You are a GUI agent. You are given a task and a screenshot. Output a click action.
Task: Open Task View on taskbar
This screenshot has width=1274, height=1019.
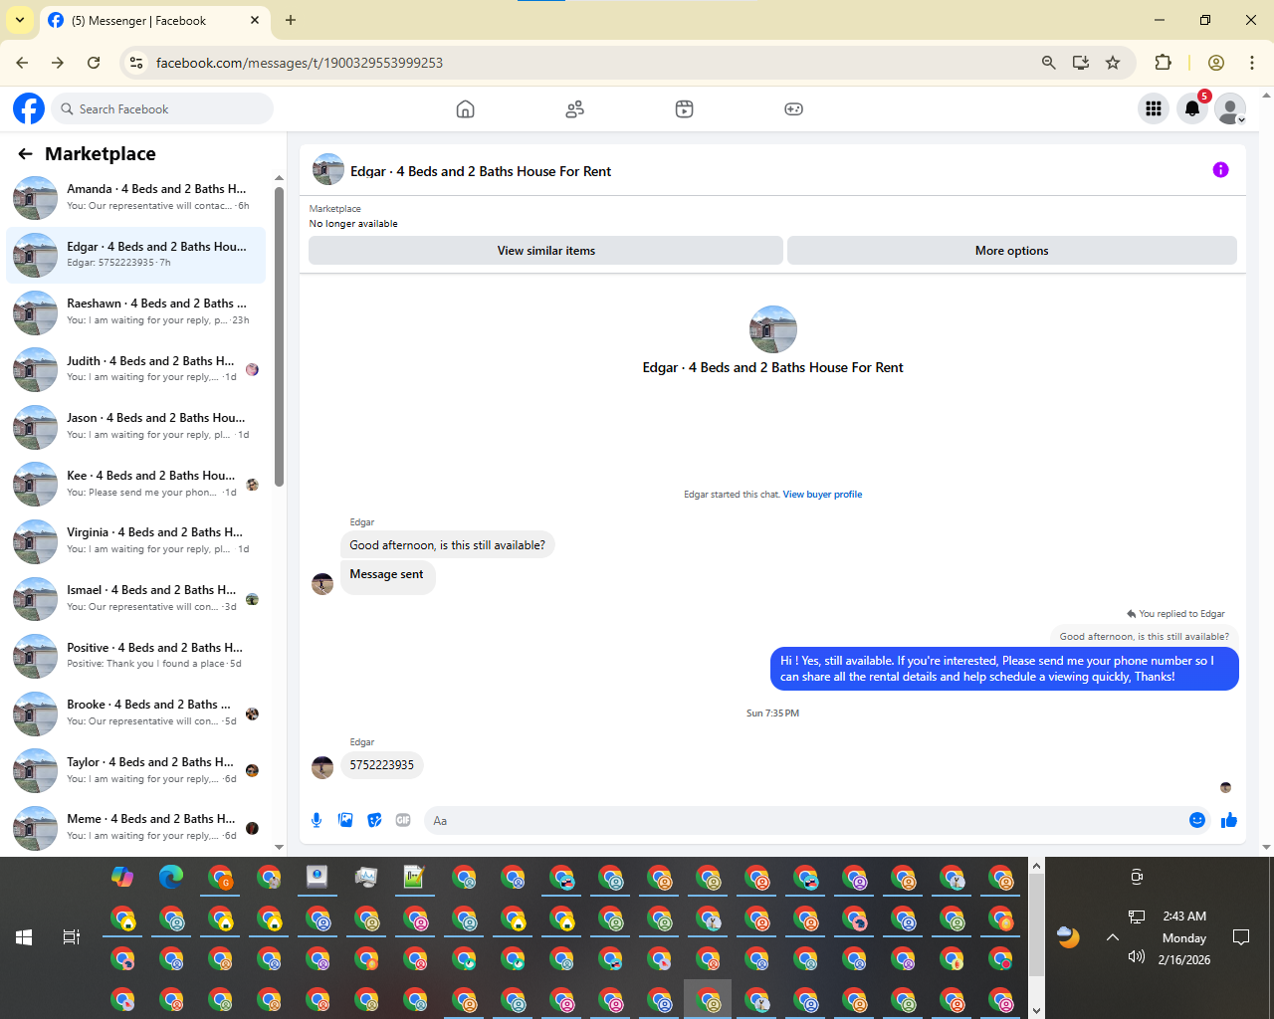[x=72, y=937]
